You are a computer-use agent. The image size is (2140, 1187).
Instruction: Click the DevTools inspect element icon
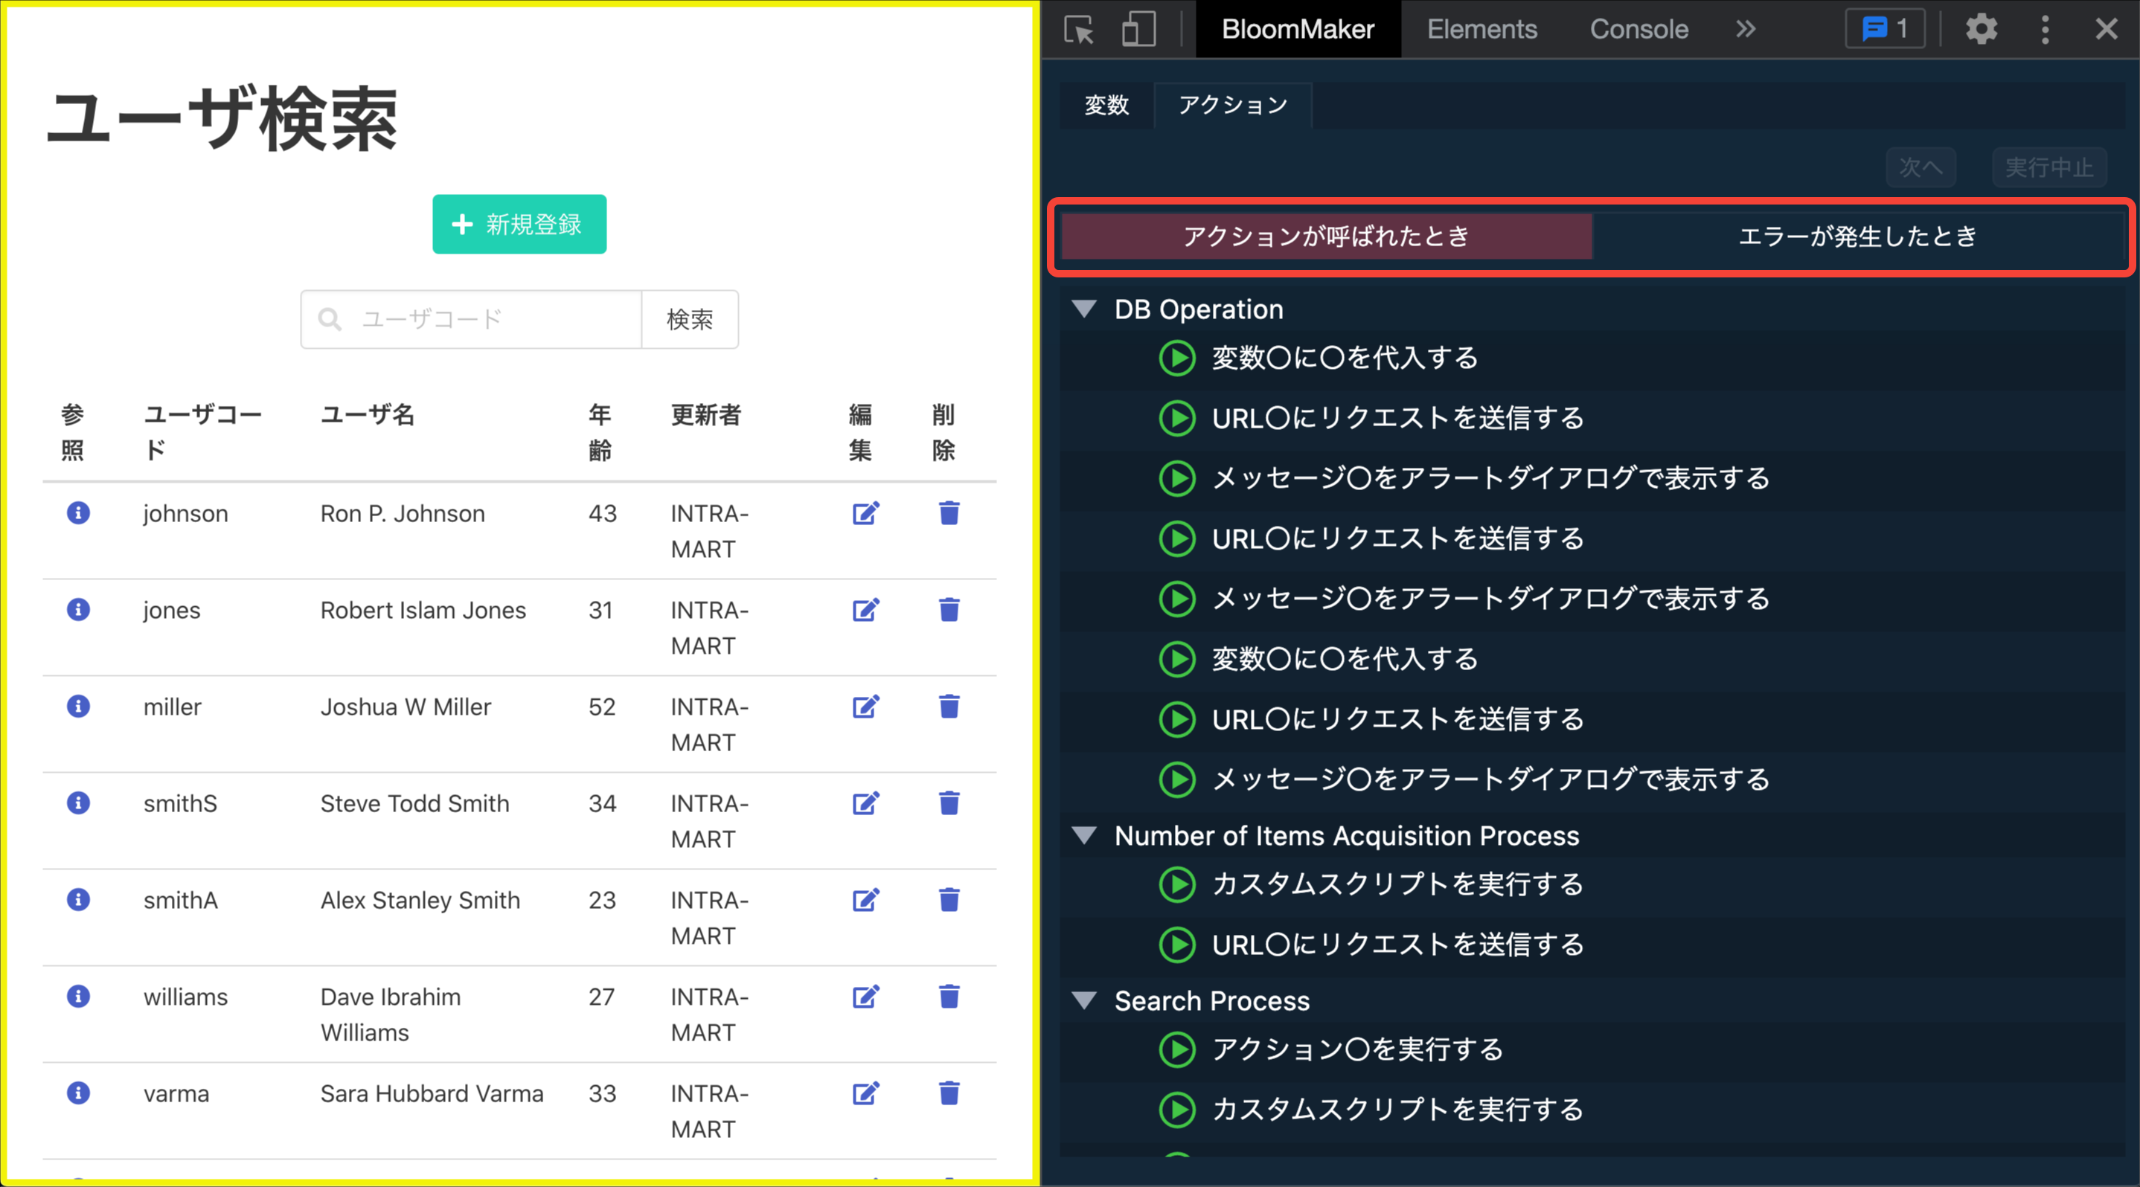[x=1079, y=30]
